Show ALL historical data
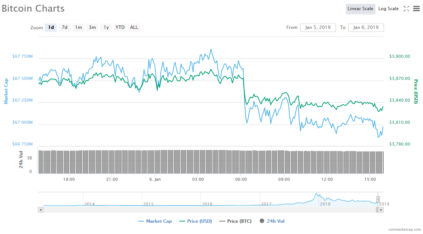Screen dimensions: 423x234 tap(134, 27)
